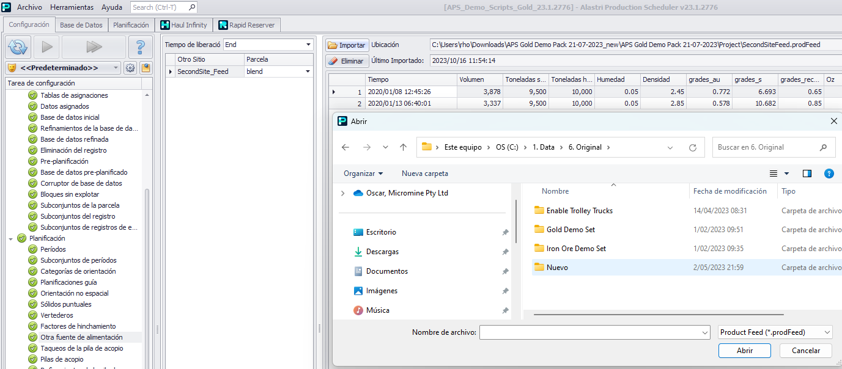
Task: Click the gear settings icon beside Predeterminado
Action: 130,68
